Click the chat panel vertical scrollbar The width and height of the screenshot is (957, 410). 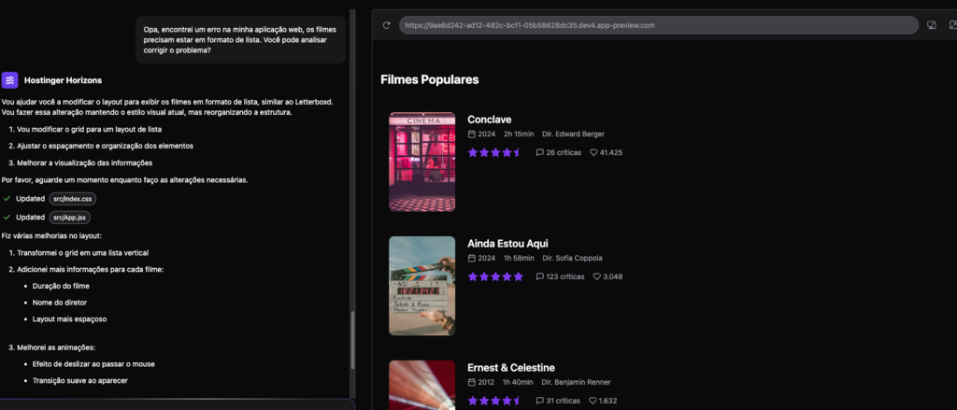point(352,341)
